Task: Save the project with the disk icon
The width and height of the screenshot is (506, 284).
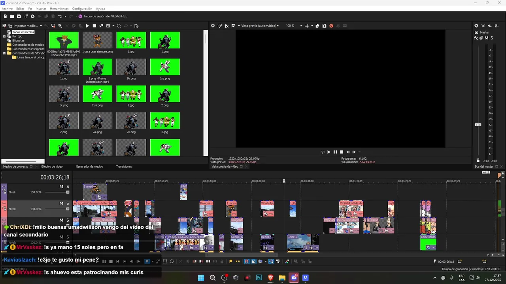Action: pos(19,16)
